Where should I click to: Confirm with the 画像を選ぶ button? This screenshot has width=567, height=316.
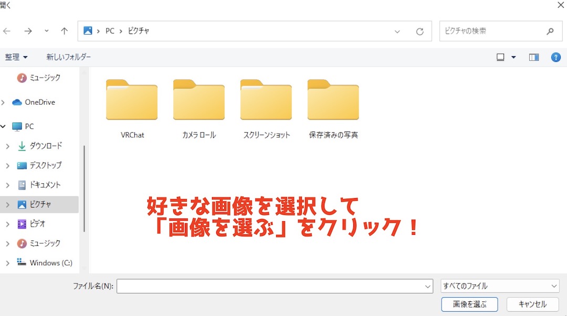[469, 304]
